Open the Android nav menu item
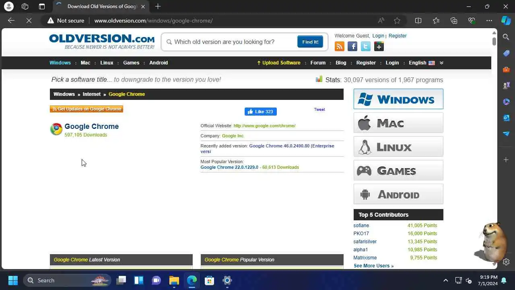Image resolution: width=515 pixels, height=290 pixels. (x=159, y=63)
